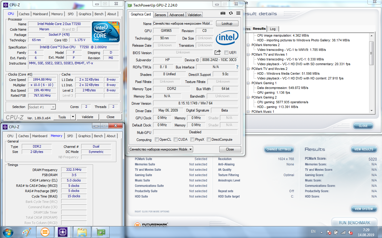Switch to Log tab in PCMark results

(x=273, y=29)
